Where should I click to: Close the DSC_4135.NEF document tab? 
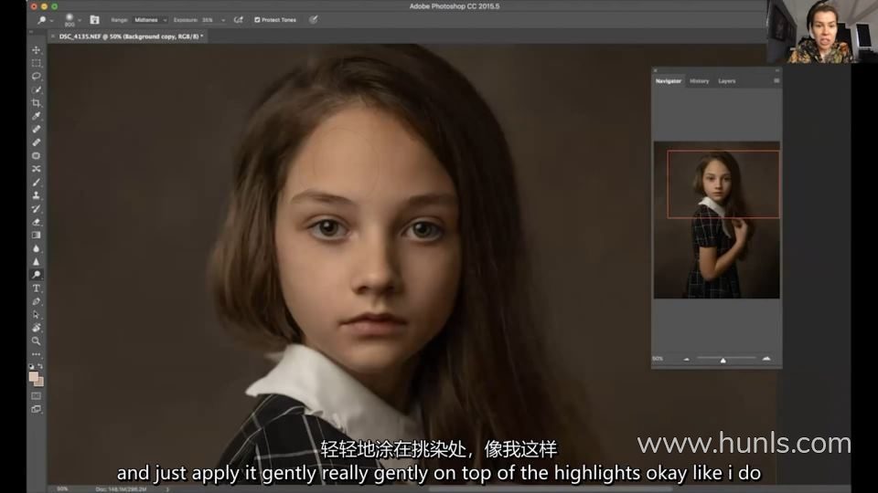click(x=53, y=37)
